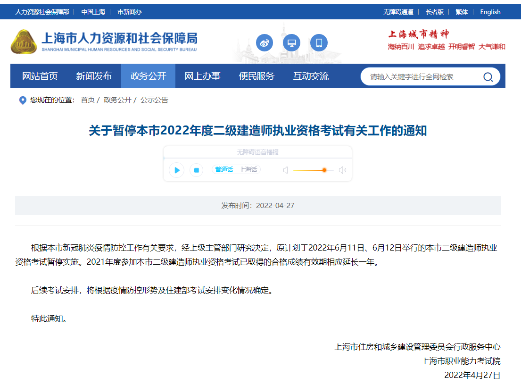Screen dimensions: 521x385
Task: Click the high volume speaker icon
Action: tap(342, 170)
